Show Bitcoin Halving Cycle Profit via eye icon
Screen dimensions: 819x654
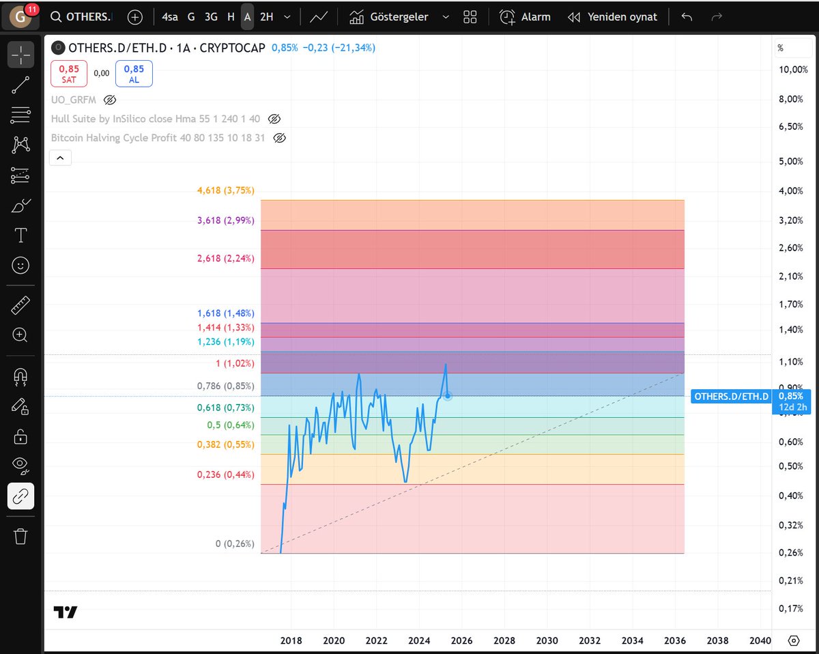point(279,138)
